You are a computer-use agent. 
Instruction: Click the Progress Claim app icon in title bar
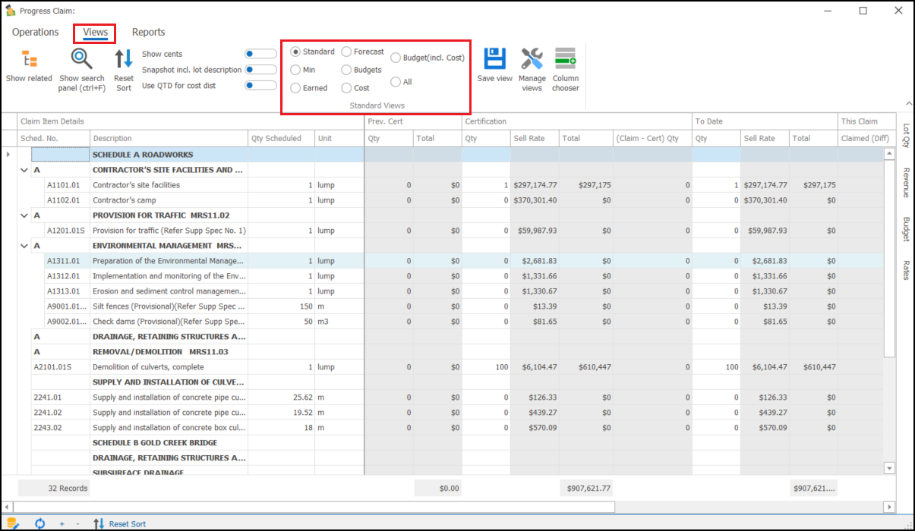10,11
